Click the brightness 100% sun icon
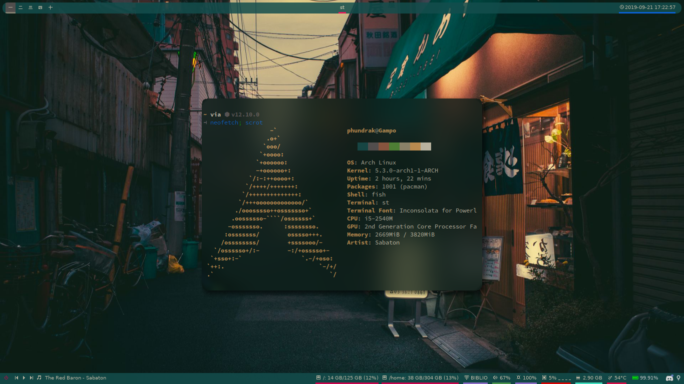The width and height of the screenshot is (684, 384). pyautogui.click(x=519, y=378)
